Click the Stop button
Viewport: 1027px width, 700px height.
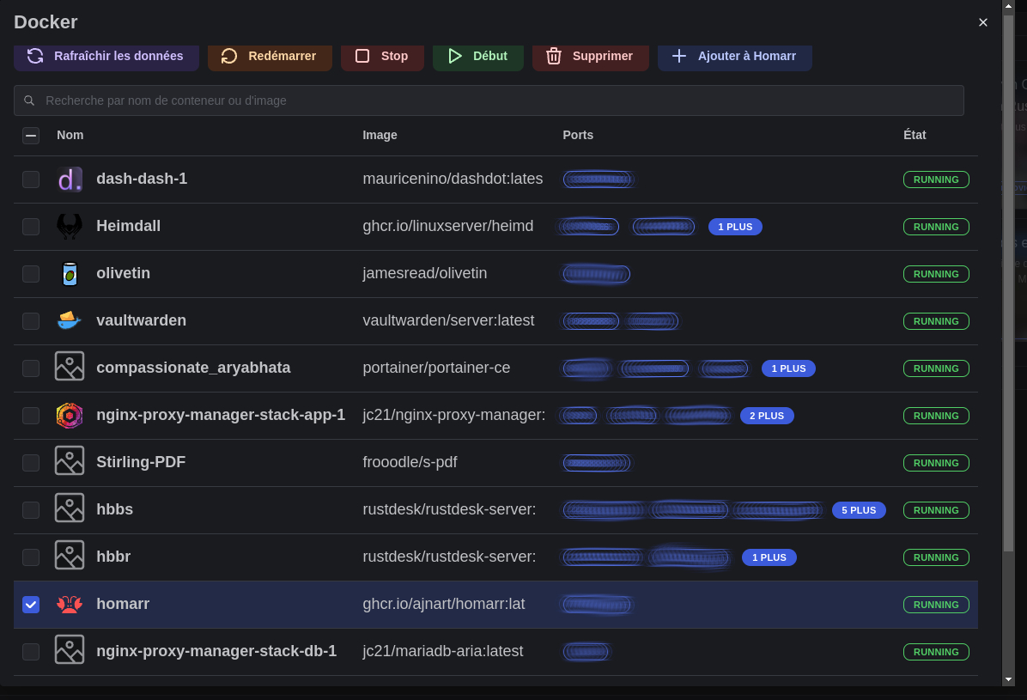[382, 56]
